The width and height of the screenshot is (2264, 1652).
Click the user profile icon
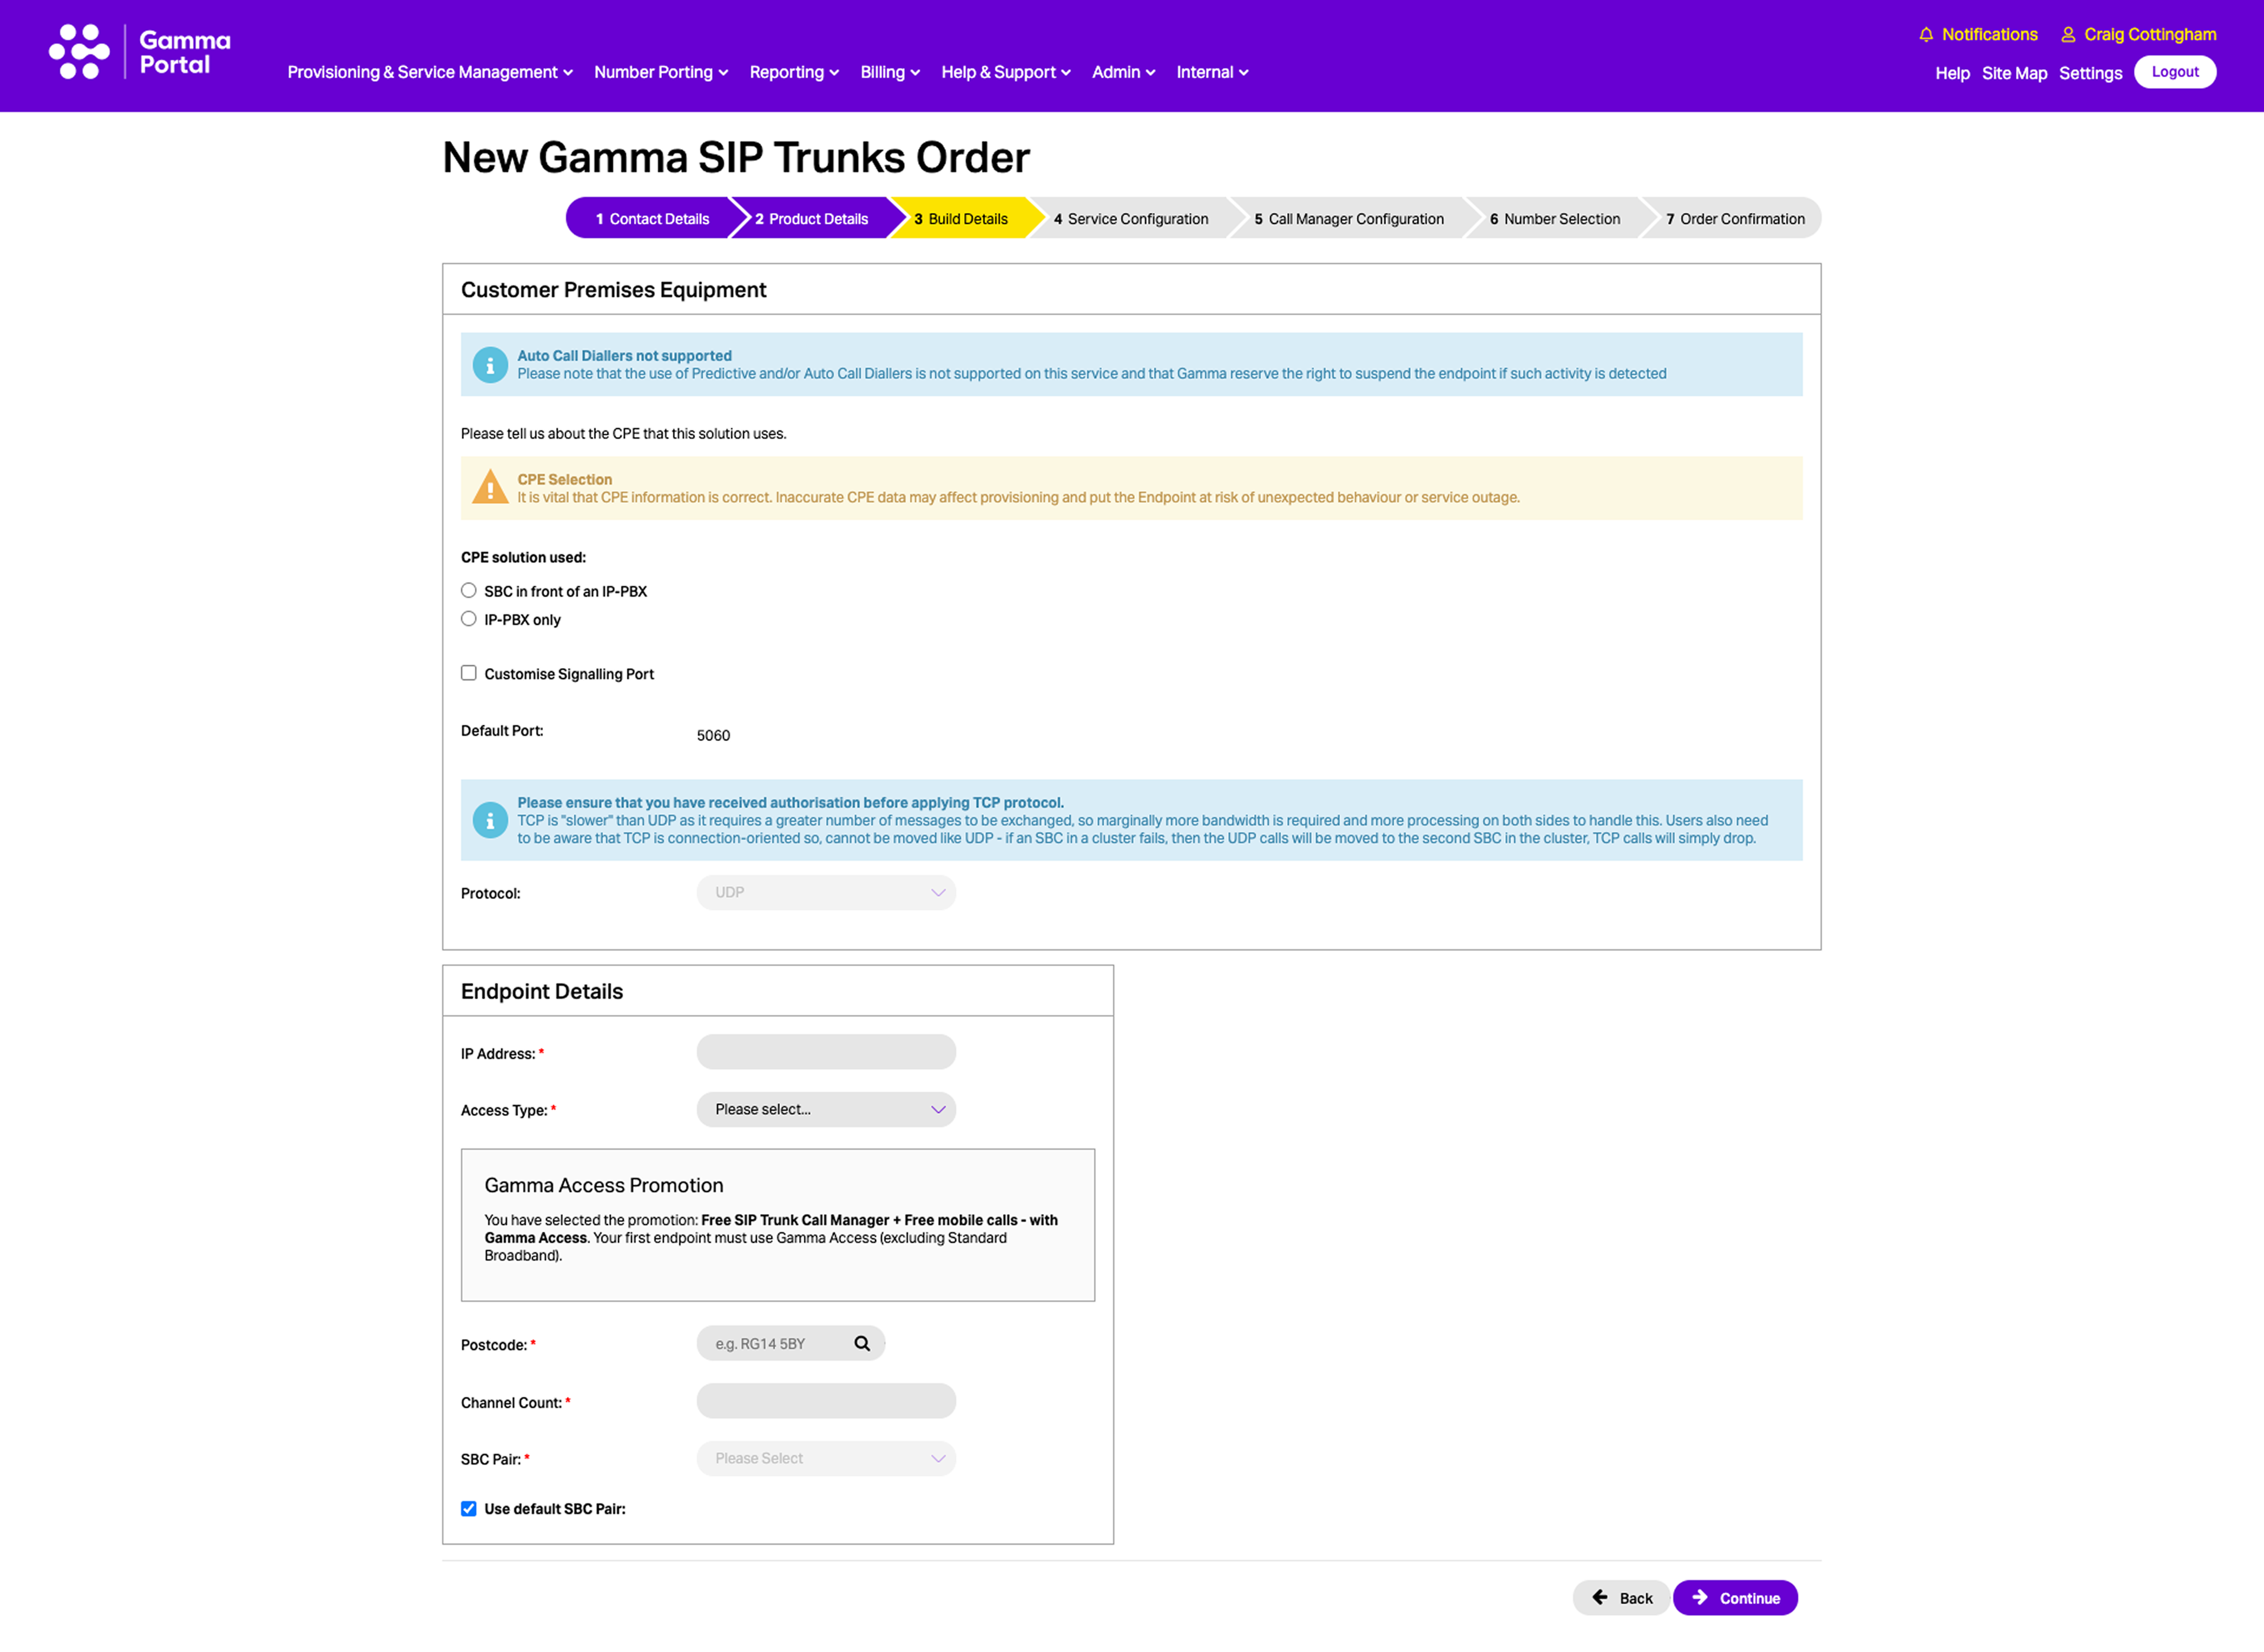click(x=2068, y=35)
